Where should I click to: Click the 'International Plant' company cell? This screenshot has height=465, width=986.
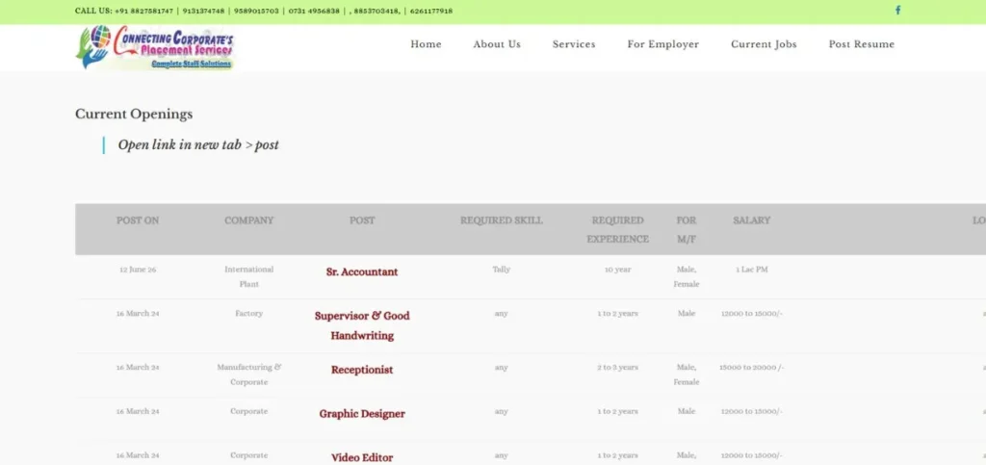click(249, 276)
